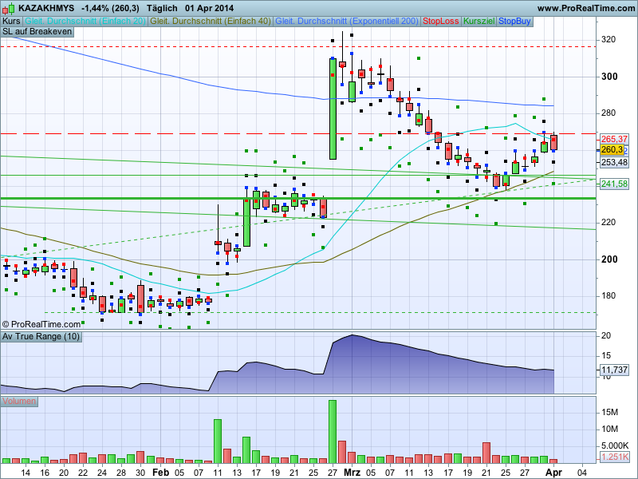Open the Av True Range (10) panel label
Image resolution: width=638 pixels, height=479 pixels.
(x=41, y=337)
